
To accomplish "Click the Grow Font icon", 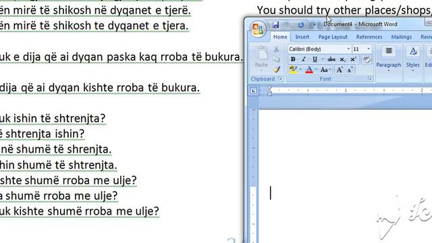I will (x=340, y=70).
